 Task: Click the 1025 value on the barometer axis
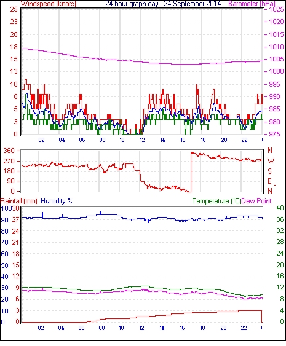point(276,9)
